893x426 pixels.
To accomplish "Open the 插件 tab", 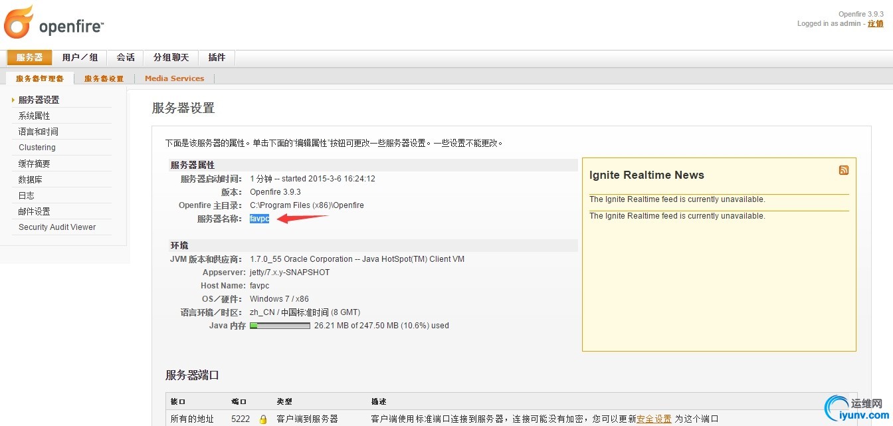I will [217, 58].
